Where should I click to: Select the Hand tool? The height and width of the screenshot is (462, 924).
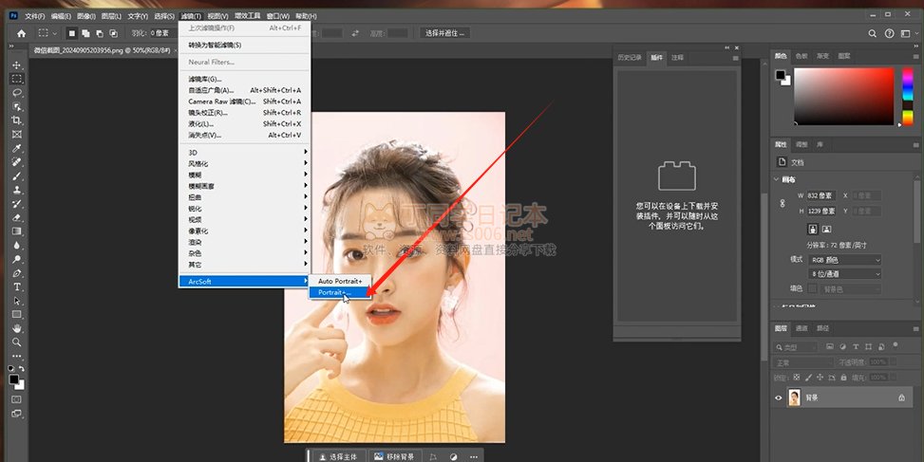(x=17, y=327)
